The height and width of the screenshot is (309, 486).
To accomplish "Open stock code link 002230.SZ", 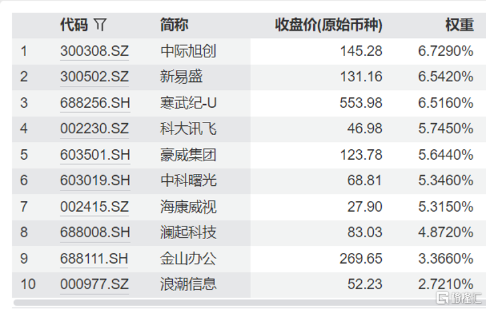I will tap(94, 129).
